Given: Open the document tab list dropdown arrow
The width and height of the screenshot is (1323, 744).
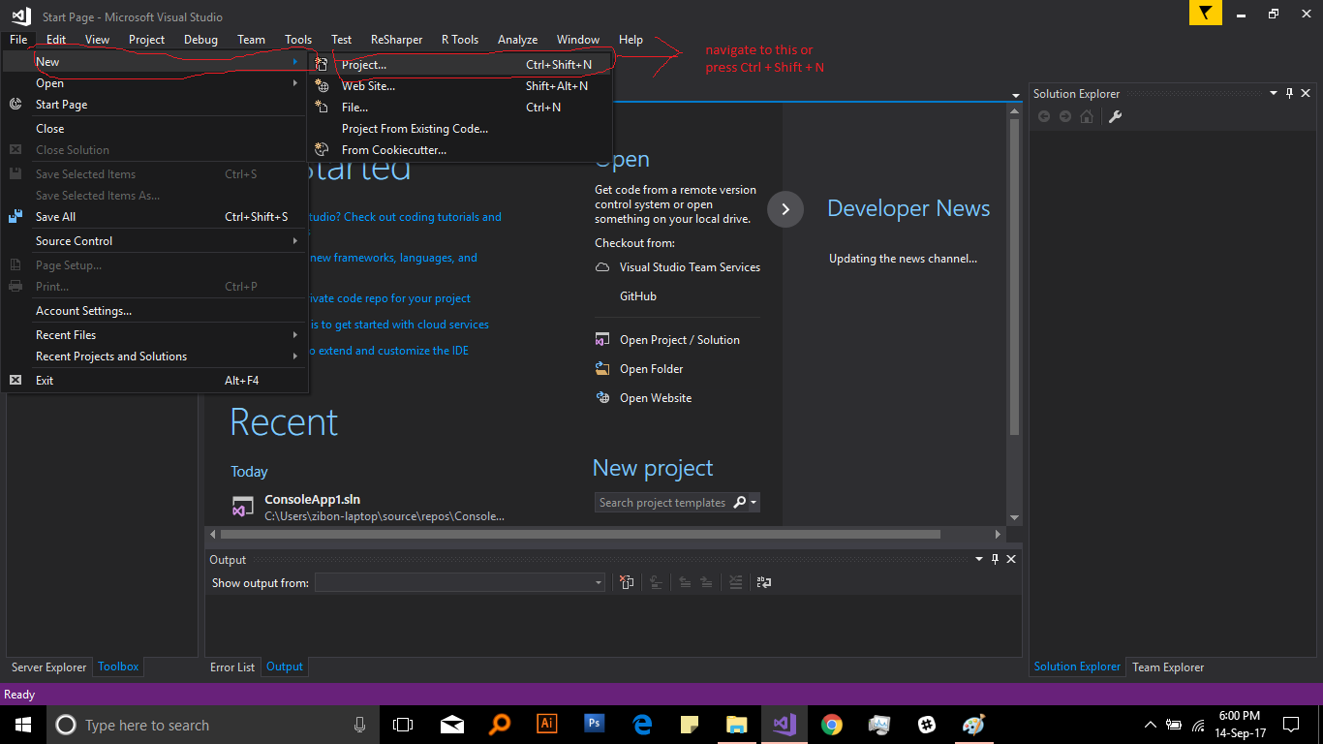Looking at the screenshot, I should click(x=1015, y=95).
